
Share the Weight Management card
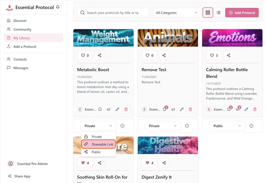click(100, 55)
